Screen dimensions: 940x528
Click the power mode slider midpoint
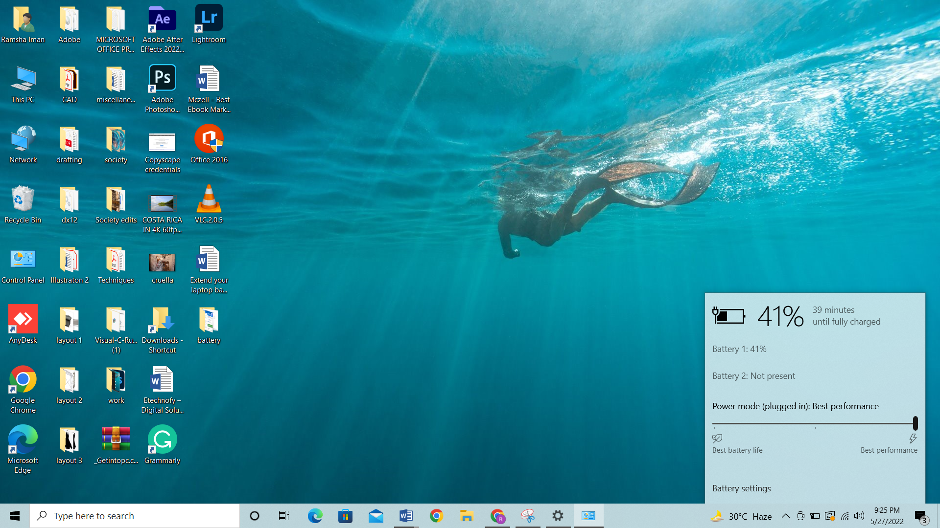click(815, 423)
